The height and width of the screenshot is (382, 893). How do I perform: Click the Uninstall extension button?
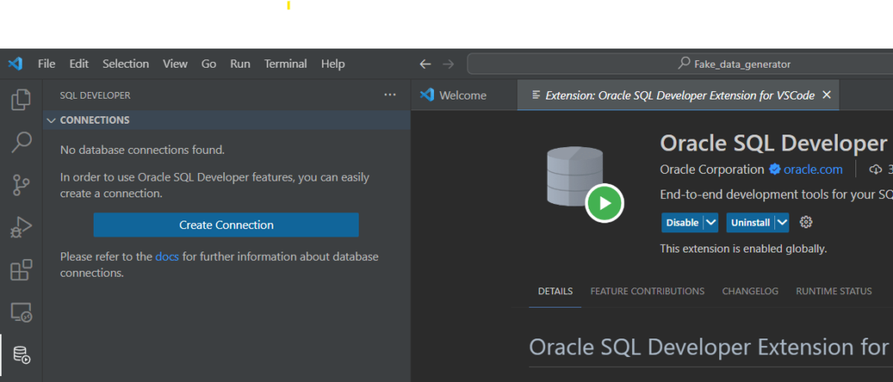750,222
